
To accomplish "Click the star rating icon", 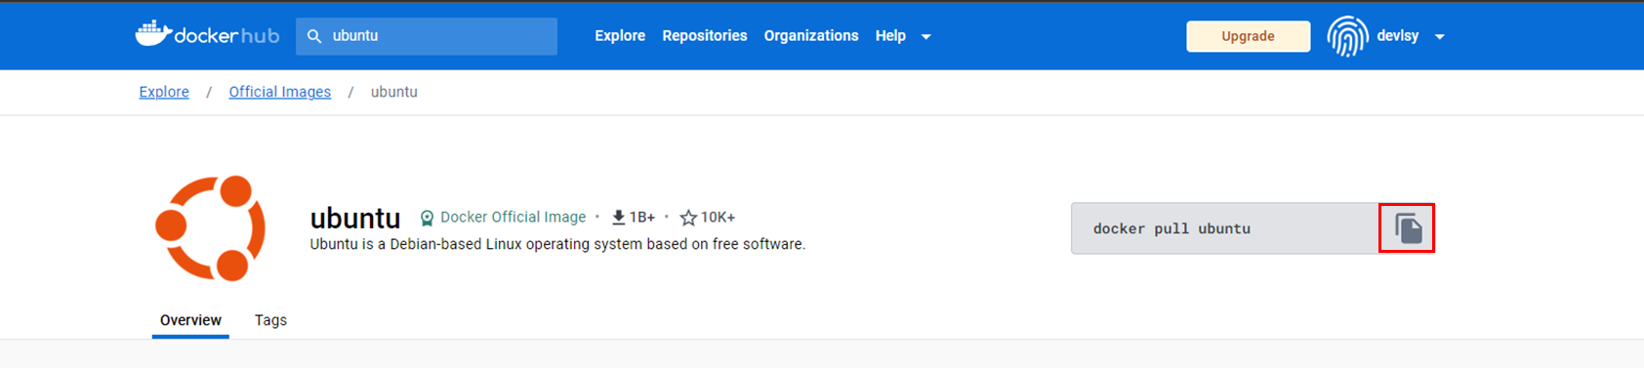I will (x=688, y=218).
